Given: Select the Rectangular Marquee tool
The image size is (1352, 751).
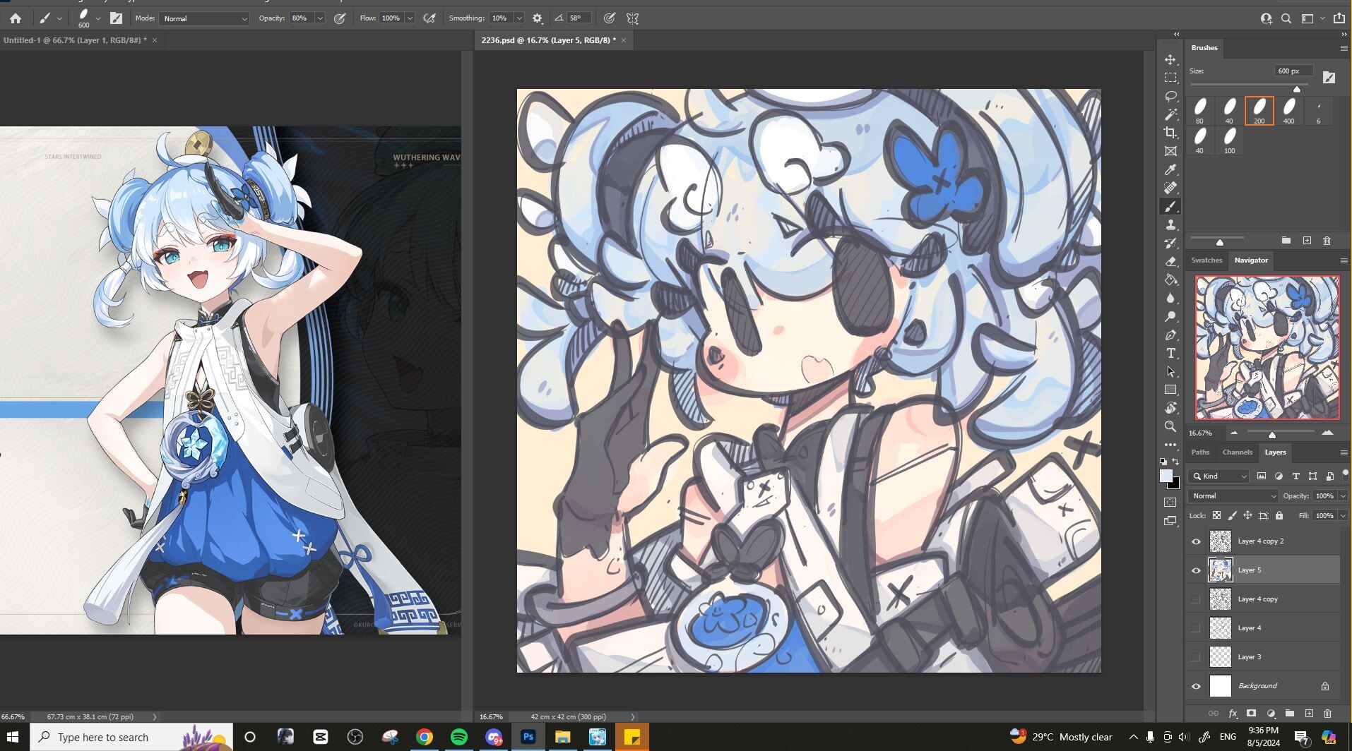Looking at the screenshot, I should click(1170, 78).
